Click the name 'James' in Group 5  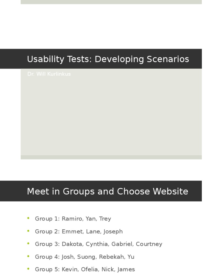tap(126, 269)
